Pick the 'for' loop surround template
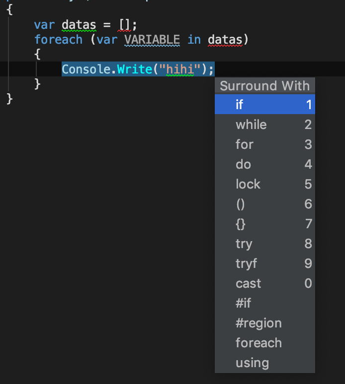 (264, 144)
